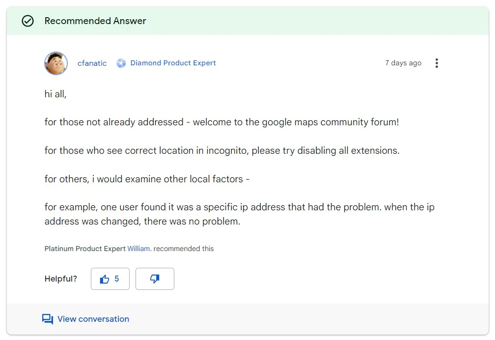Open the View conversation link
The image size is (495, 340).
93,319
